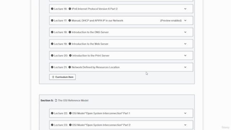231x130 pixels.
Task: Expand Lecture 20 Print Server chevron
Action: coord(185,56)
